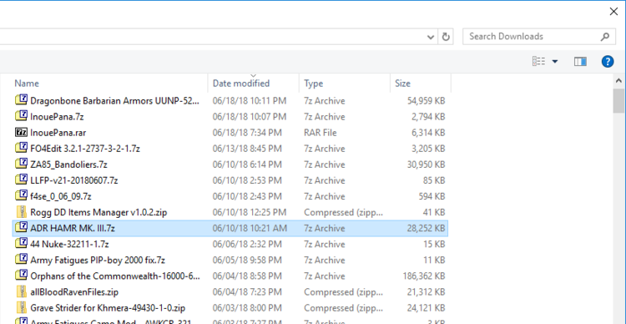Open the view options dropdown arrow
The width and height of the screenshot is (626, 324).
555,62
